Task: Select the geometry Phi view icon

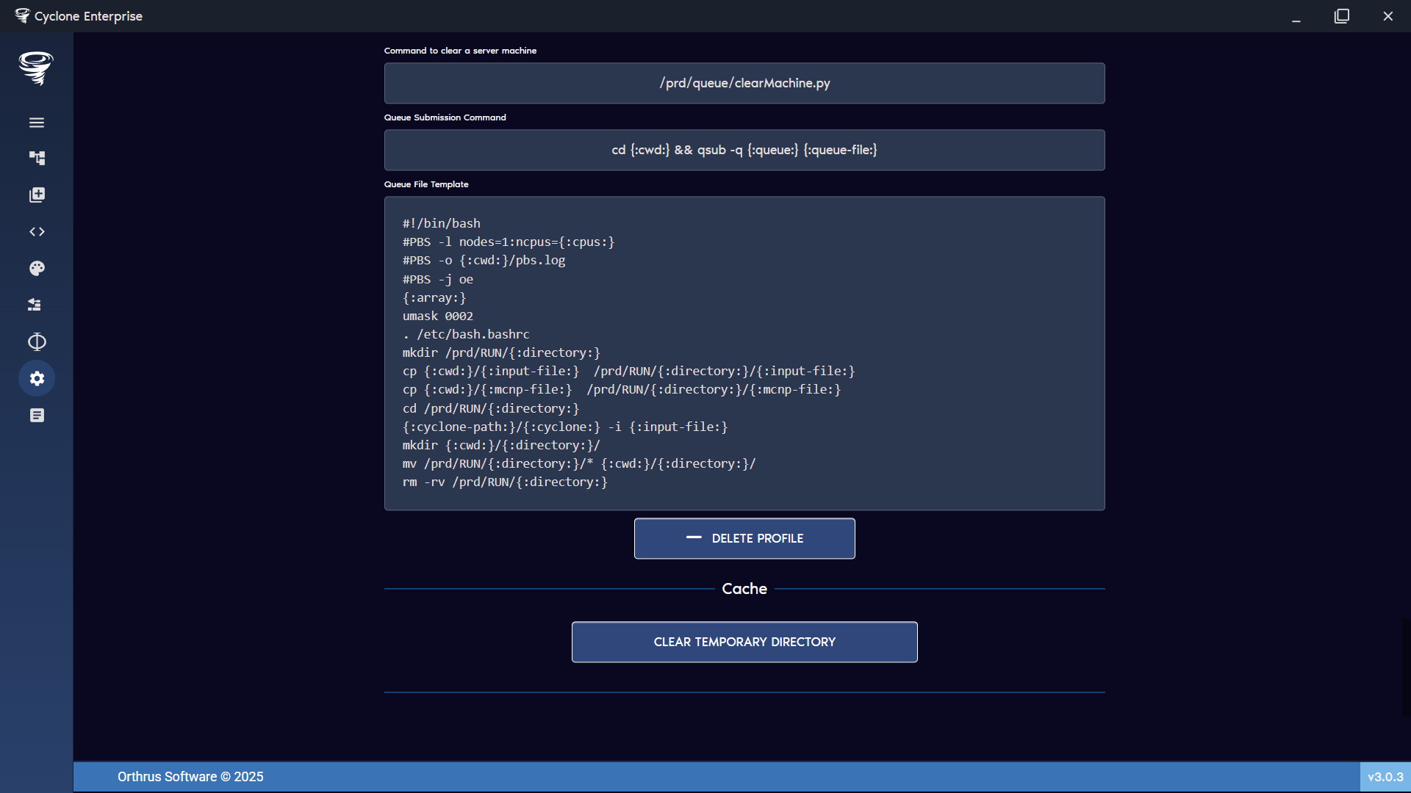Action: [x=37, y=341]
